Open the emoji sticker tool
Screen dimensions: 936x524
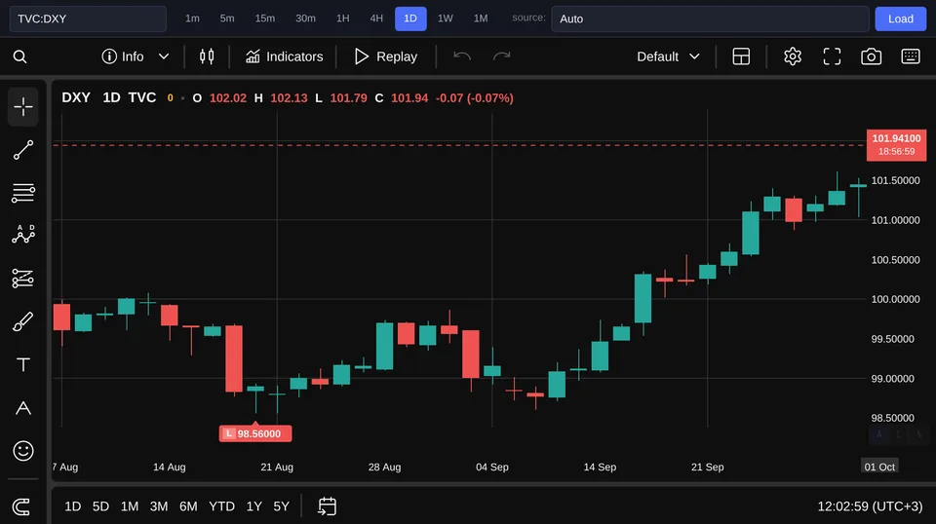pos(22,451)
